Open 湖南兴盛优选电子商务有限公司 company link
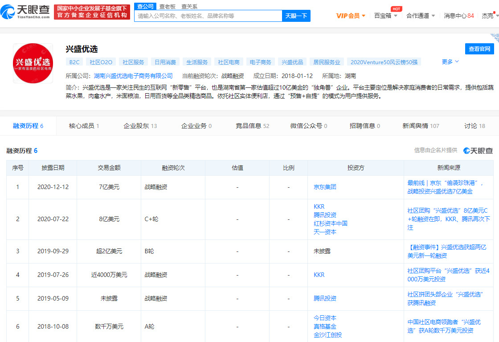This screenshot has height=342, width=499. (x=133, y=76)
